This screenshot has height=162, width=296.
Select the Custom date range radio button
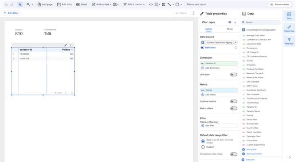pyautogui.click(x=203, y=147)
